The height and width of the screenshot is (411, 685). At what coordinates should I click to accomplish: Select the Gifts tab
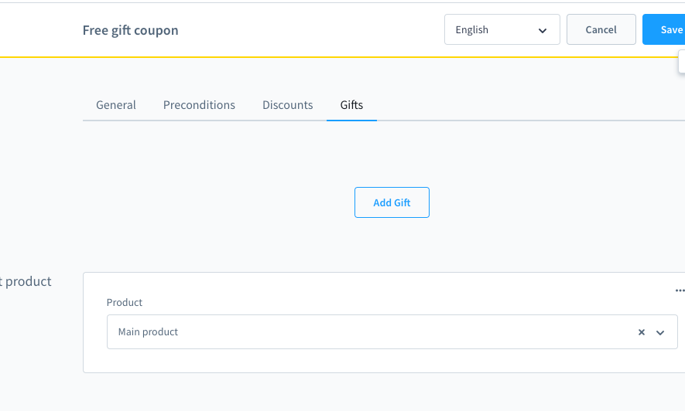pos(351,105)
